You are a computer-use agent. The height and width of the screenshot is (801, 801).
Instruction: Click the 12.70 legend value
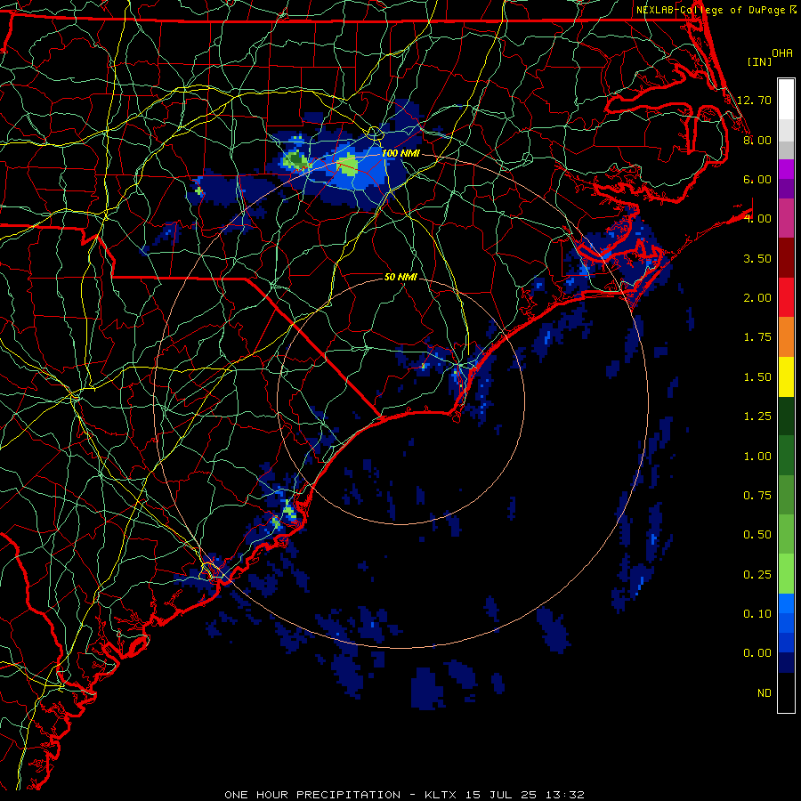(754, 100)
